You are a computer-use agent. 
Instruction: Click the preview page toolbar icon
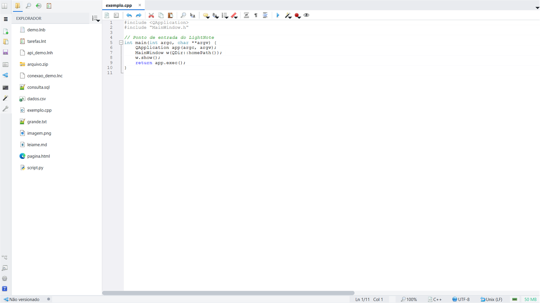pyautogui.click(x=116, y=15)
